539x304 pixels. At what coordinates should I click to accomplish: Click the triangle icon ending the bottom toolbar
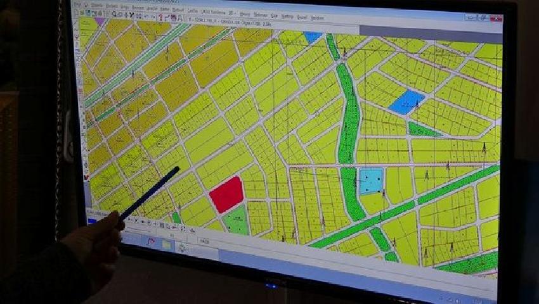192,229
